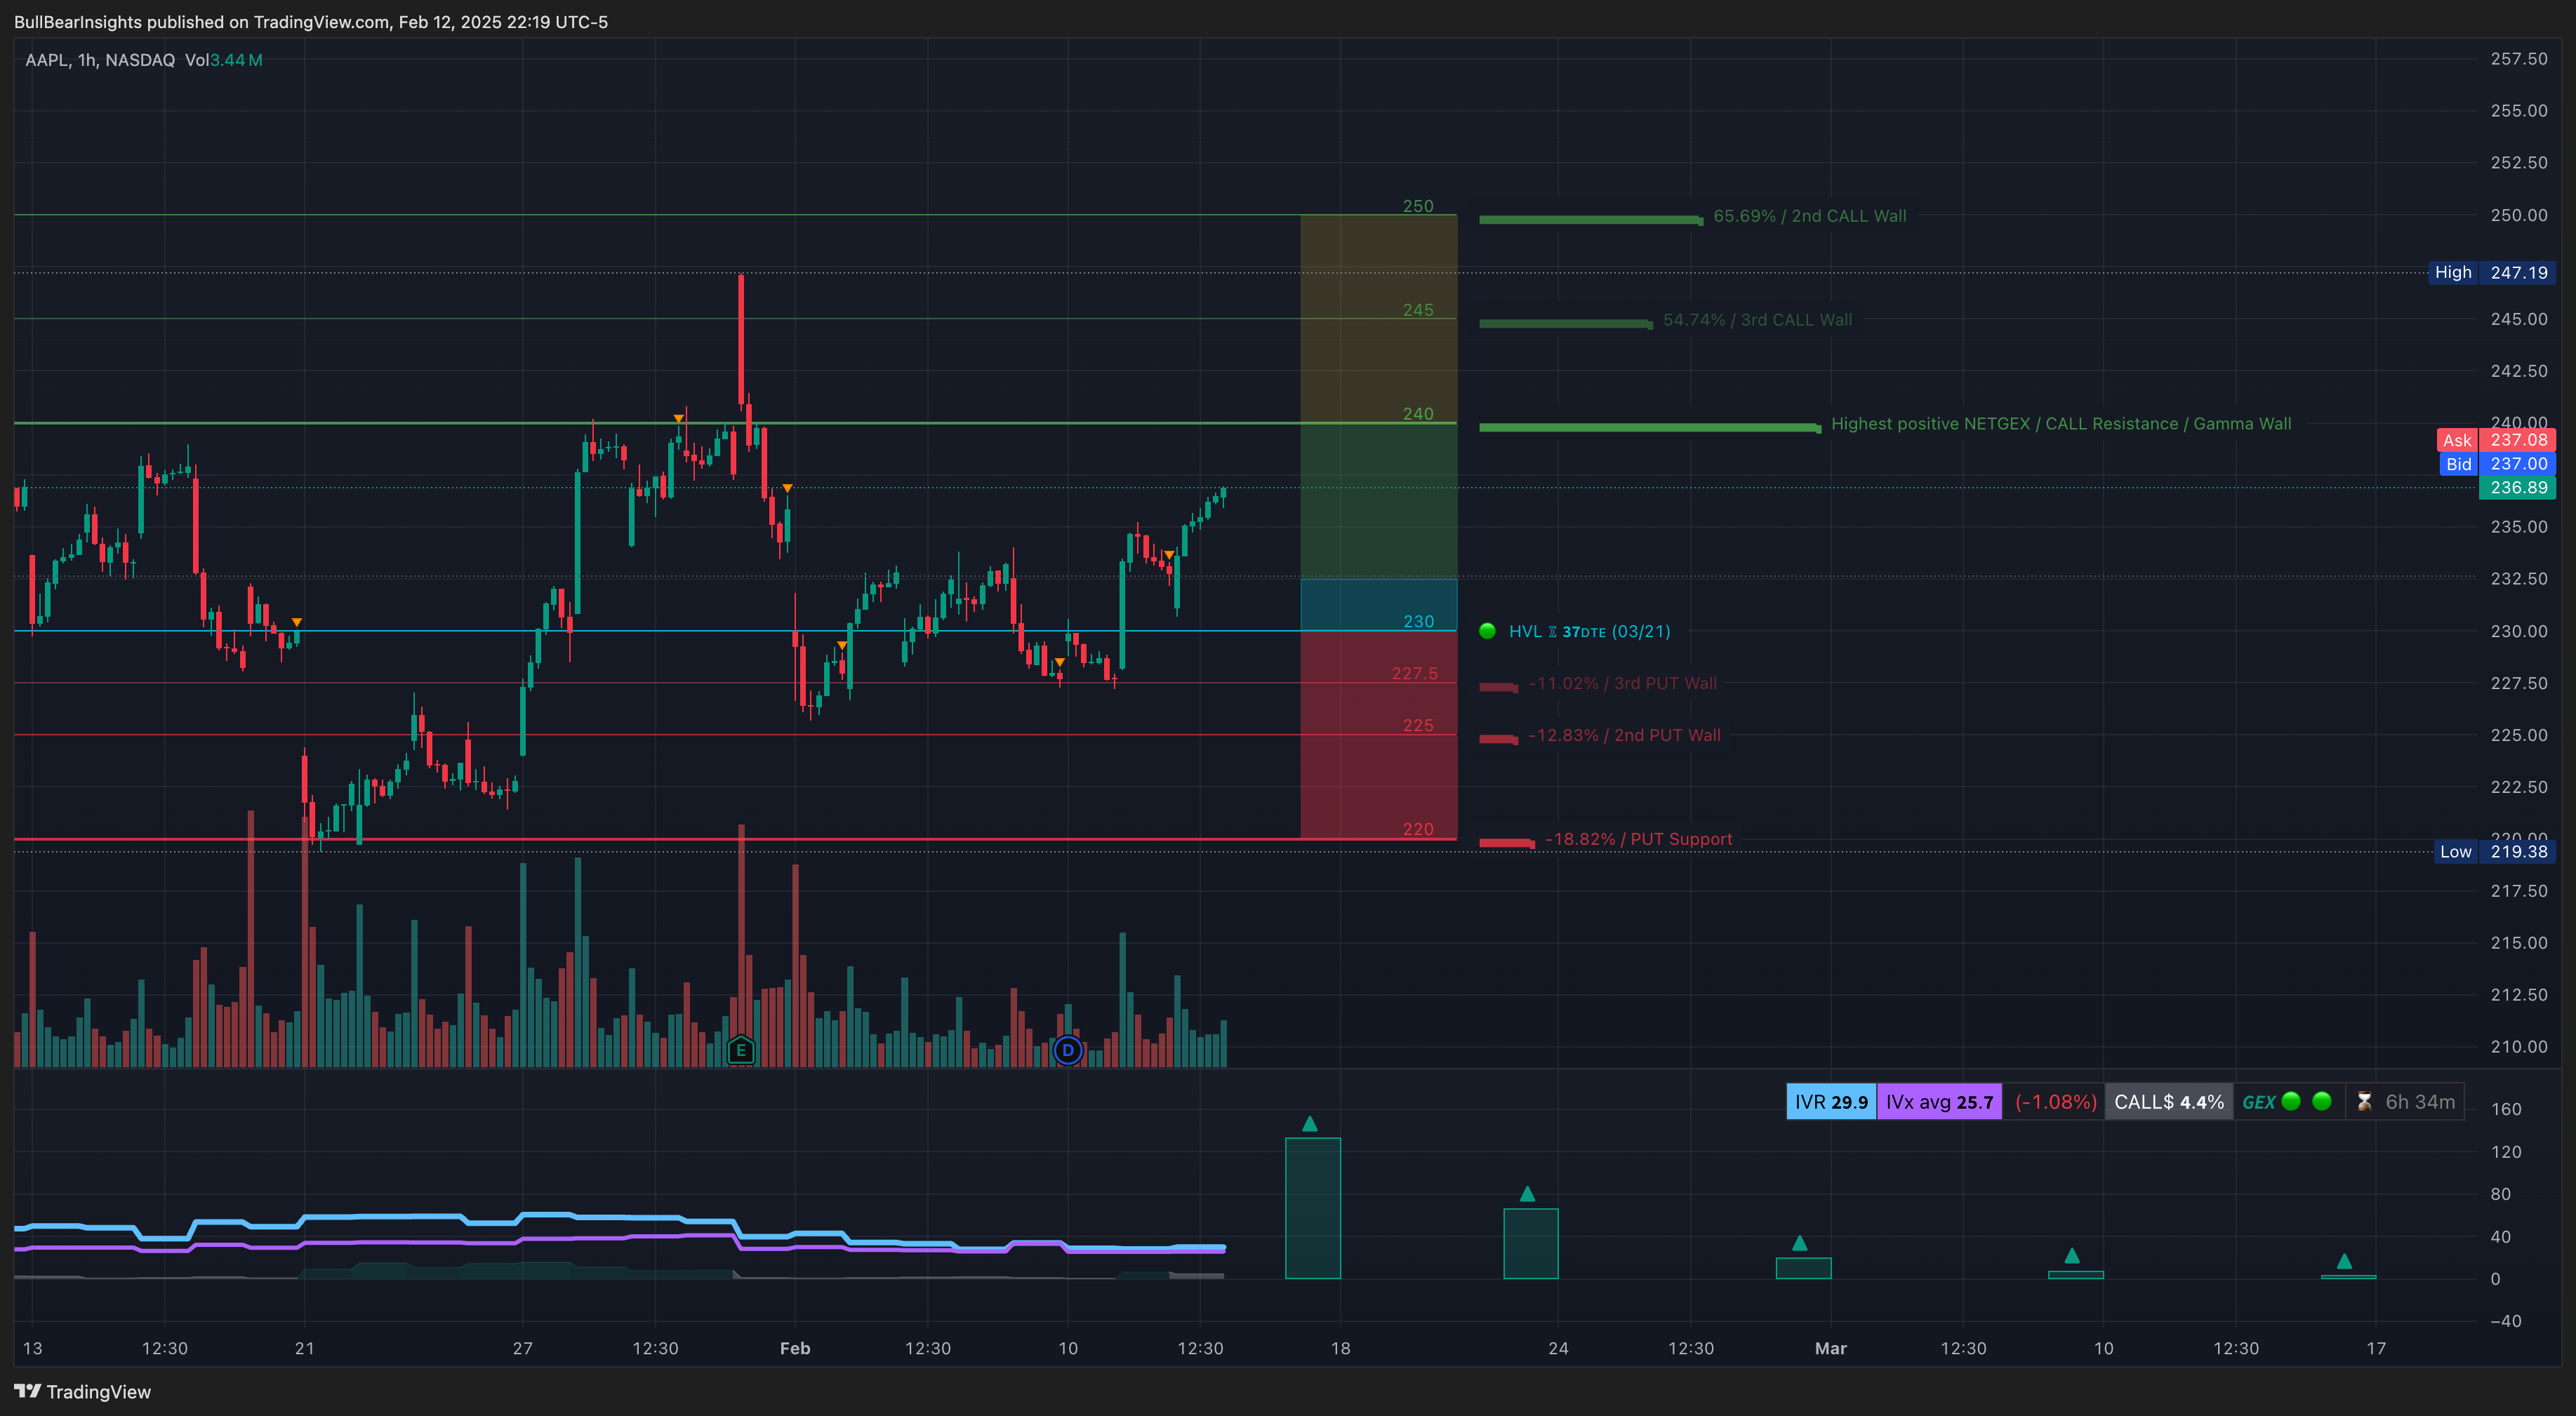Click the HVL 37DTE (03/21) label
This screenshot has width=2576, height=1416.
pyautogui.click(x=1589, y=631)
